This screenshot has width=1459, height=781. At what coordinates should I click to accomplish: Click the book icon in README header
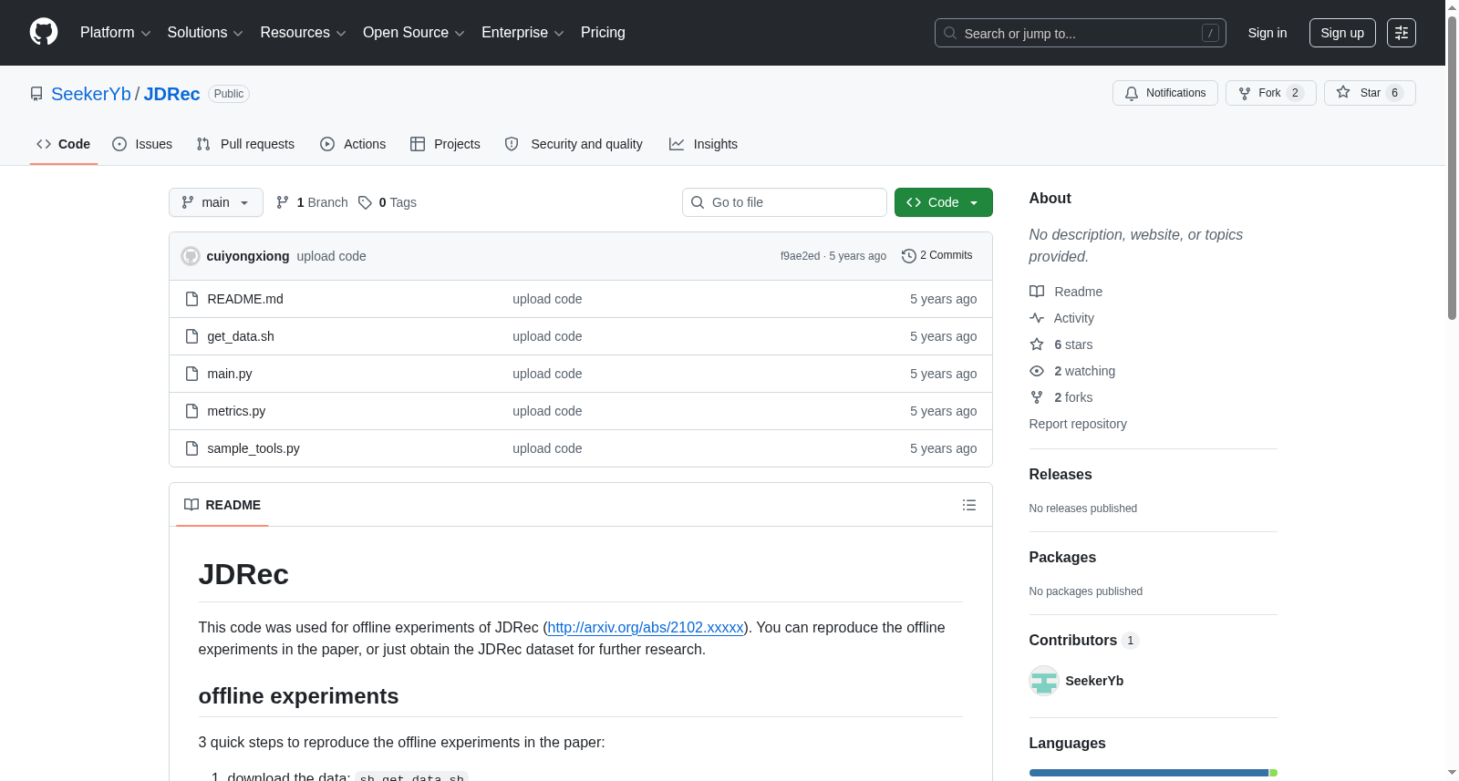coord(191,505)
